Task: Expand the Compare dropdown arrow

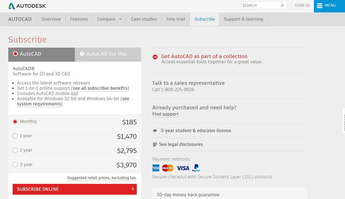Action: tap(120, 19)
